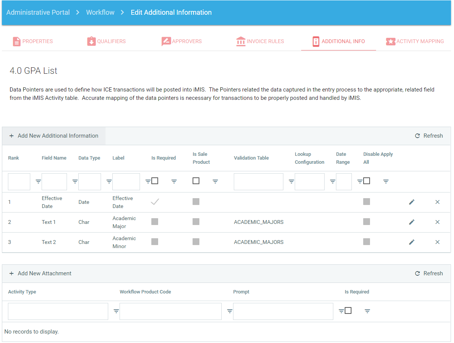Click the pencil edit icon for Text 1 row
The image size is (454, 343).
(412, 222)
